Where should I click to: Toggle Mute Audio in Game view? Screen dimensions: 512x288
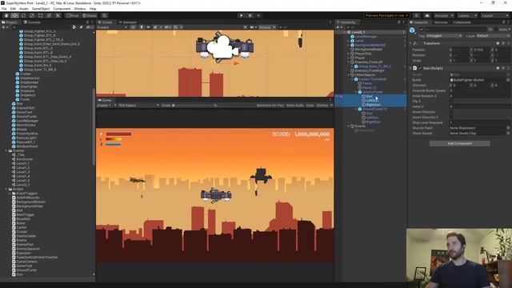(295, 105)
